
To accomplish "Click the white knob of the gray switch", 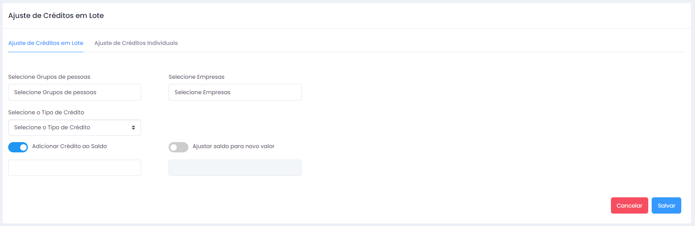I will [174, 147].
